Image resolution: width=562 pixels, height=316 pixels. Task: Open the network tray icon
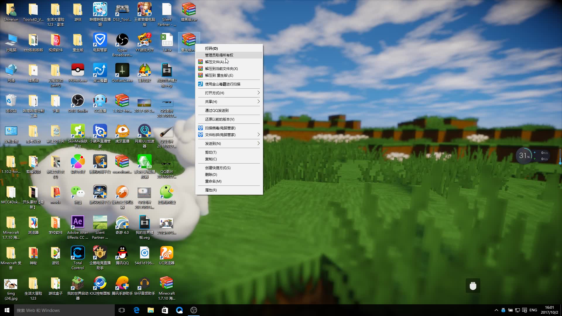518,310
